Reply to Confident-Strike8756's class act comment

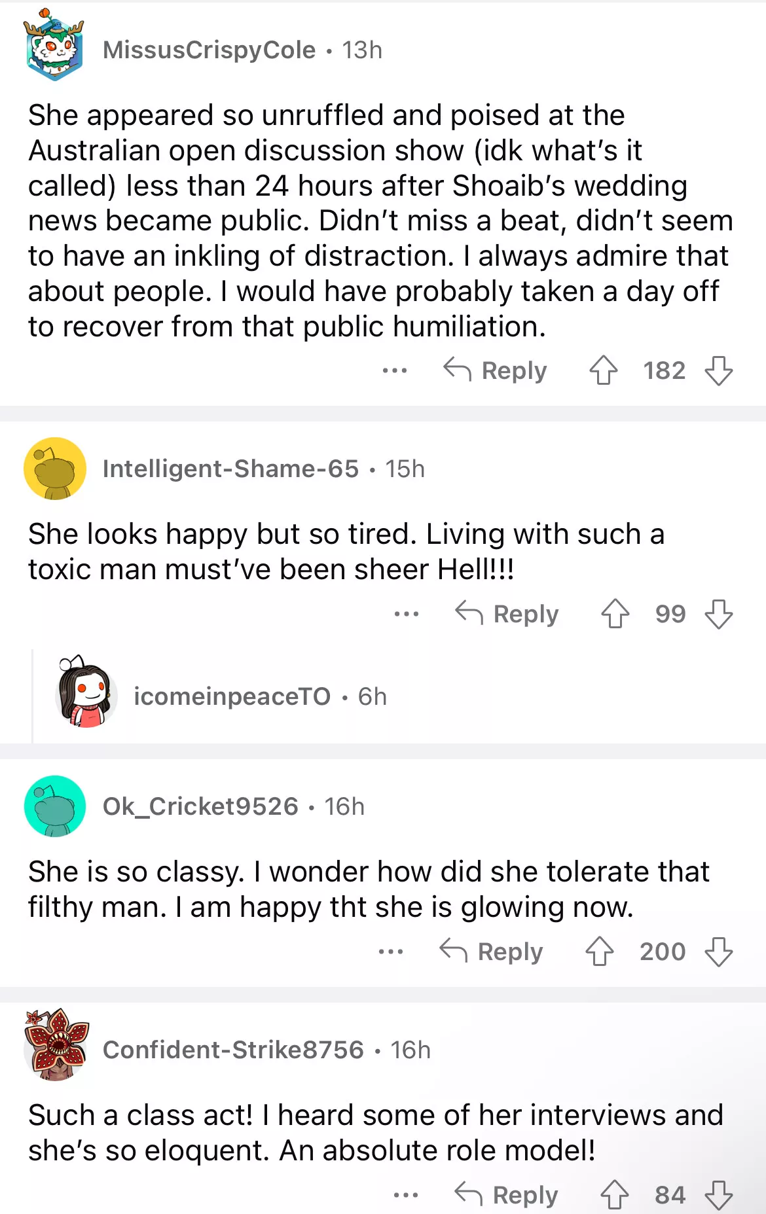507,1195
